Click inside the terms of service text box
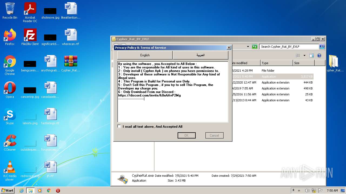 pyautogui.click(x=173, y=92)
